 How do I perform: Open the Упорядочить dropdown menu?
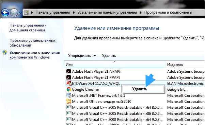pos(82,56)
